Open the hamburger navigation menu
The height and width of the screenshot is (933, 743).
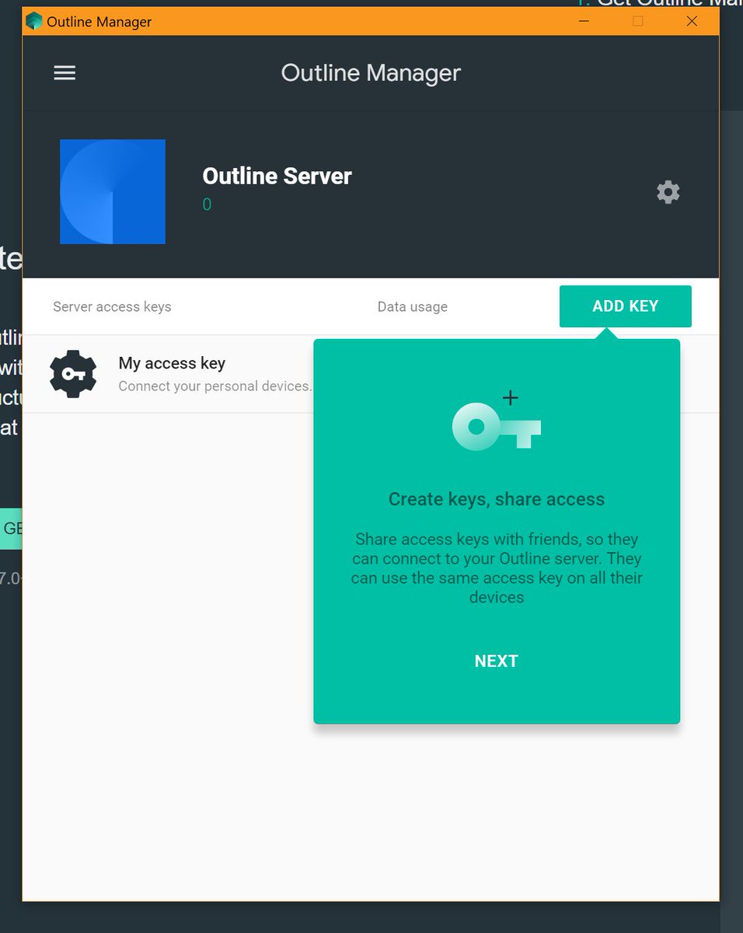pos(65,73)
